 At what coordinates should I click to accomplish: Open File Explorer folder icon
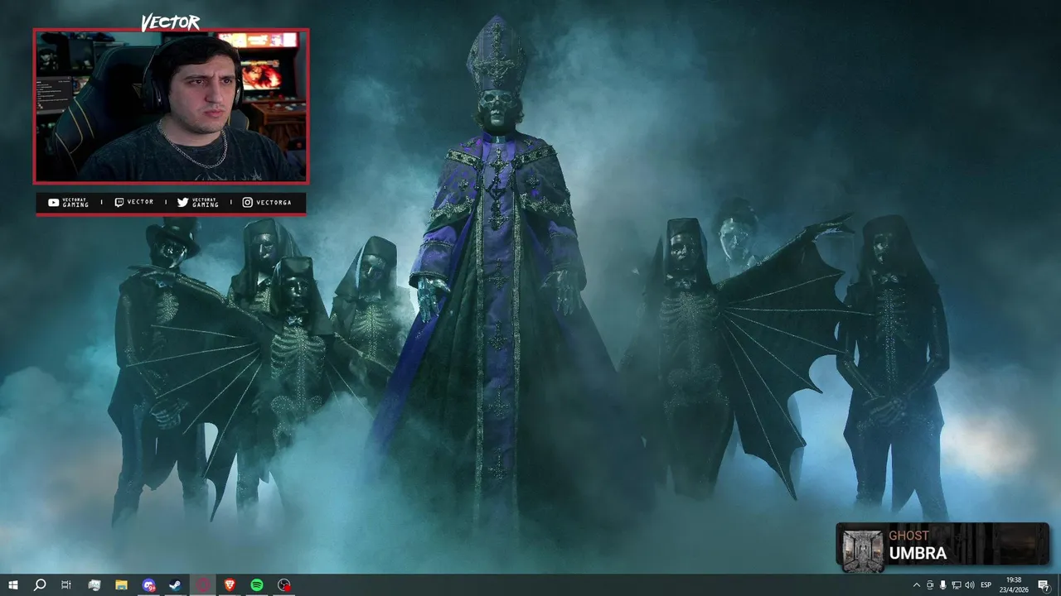click(121, 585)
